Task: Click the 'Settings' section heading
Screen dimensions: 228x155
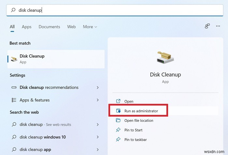Action: pos(18,75)
